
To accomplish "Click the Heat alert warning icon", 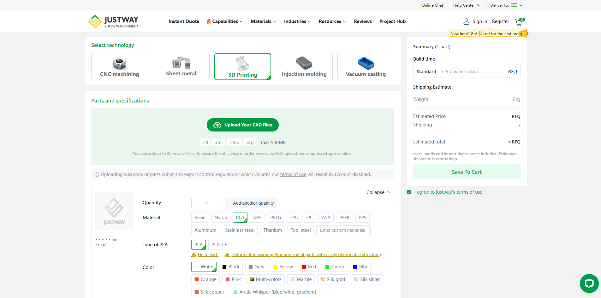I will tap(194, 255).
